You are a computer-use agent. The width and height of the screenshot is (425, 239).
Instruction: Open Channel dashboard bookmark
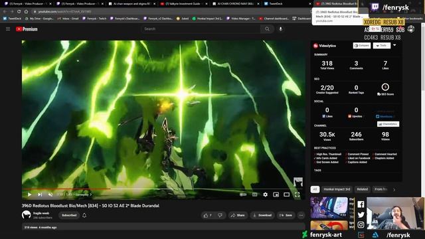tap(274, 19)
